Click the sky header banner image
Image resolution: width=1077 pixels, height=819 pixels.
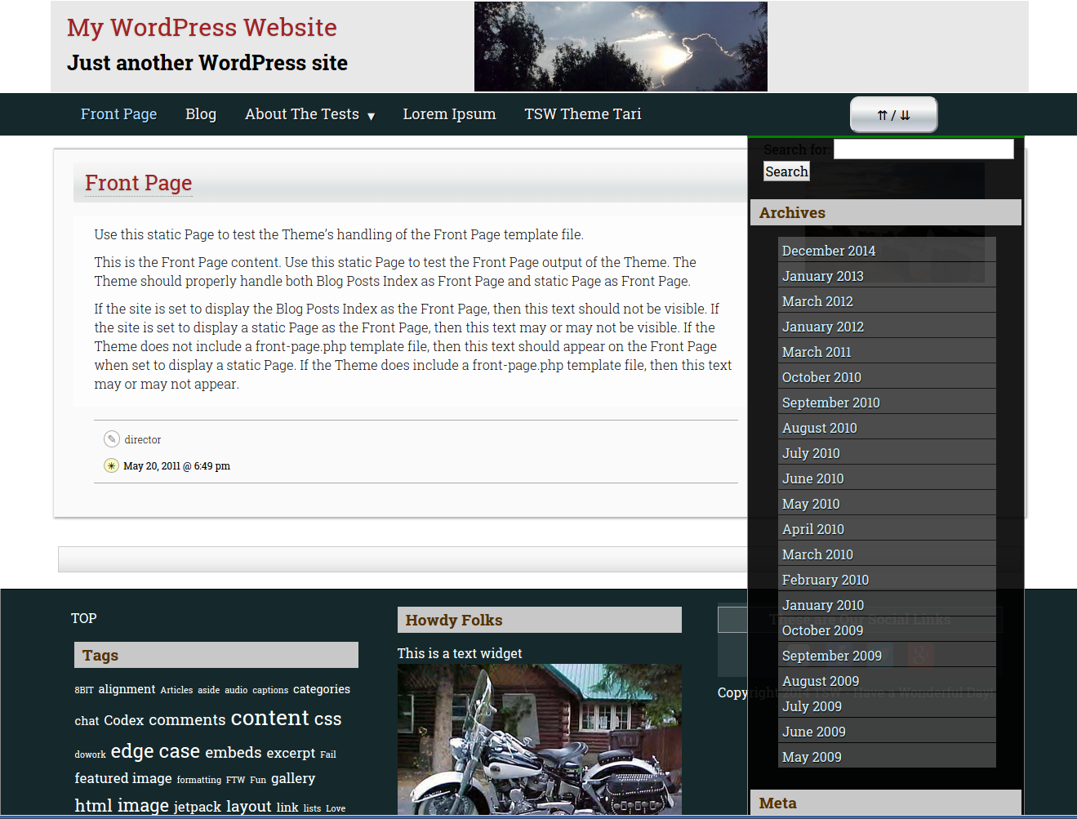(x=621, y=47)
